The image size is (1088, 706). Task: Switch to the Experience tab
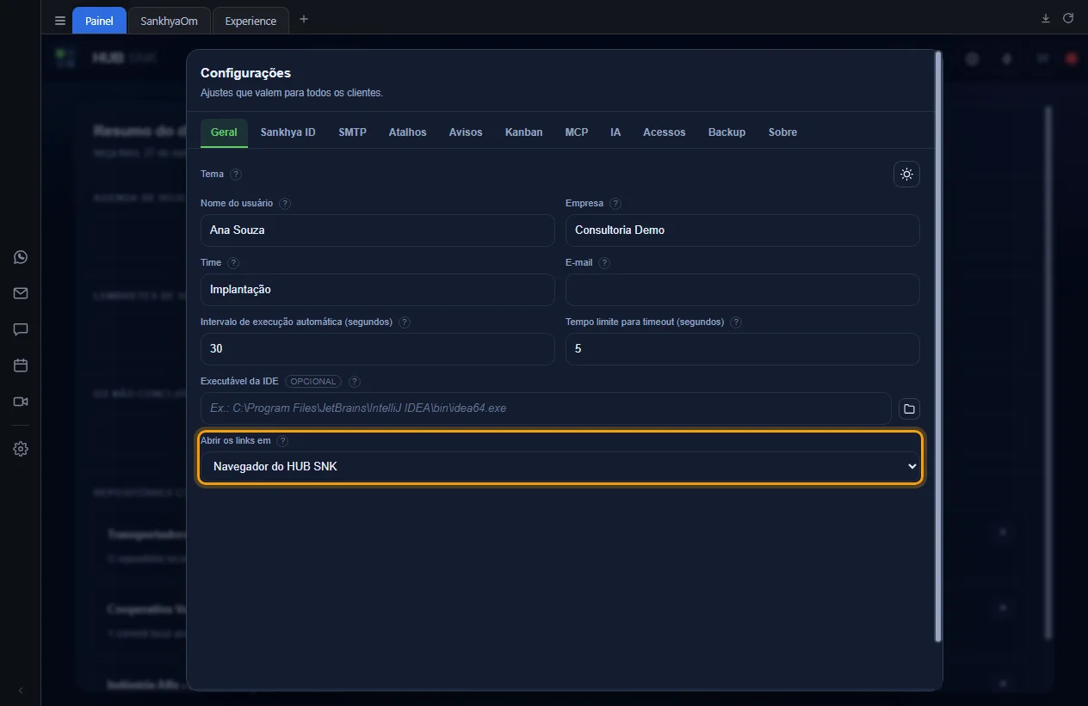(250, 21)
